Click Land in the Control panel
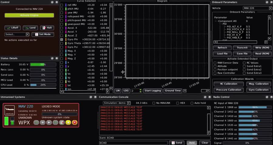 pyautogui.click(x=30, y=28)
